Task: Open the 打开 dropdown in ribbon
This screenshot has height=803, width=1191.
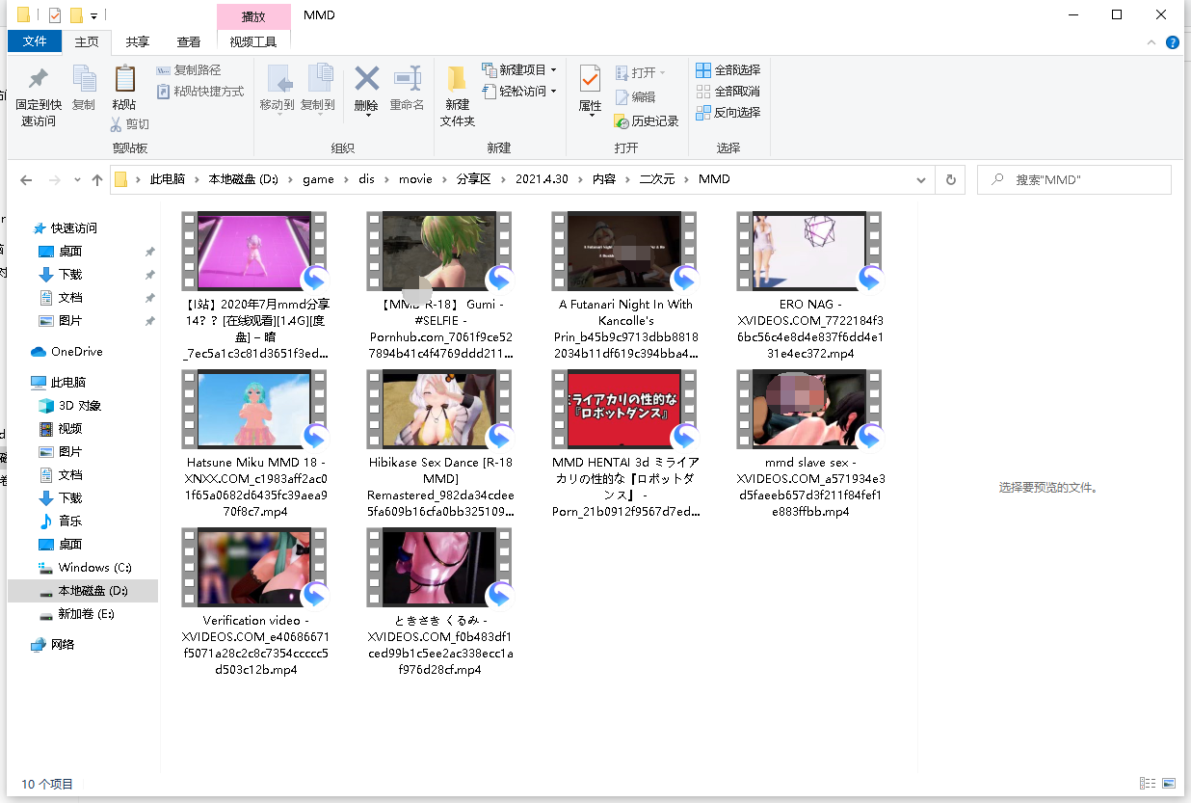Action: point(640,72)
